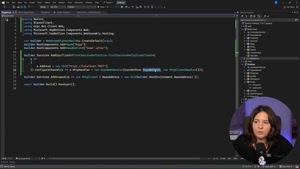Open the Debug configuration dropdown

tap(44, 7)
